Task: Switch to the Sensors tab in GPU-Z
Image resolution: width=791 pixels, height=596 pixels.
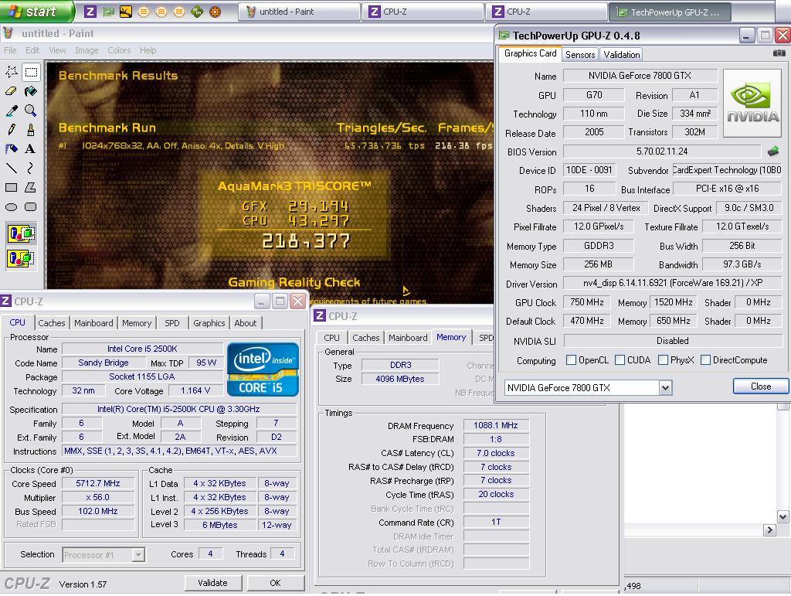Action: [x=579, y=55]
